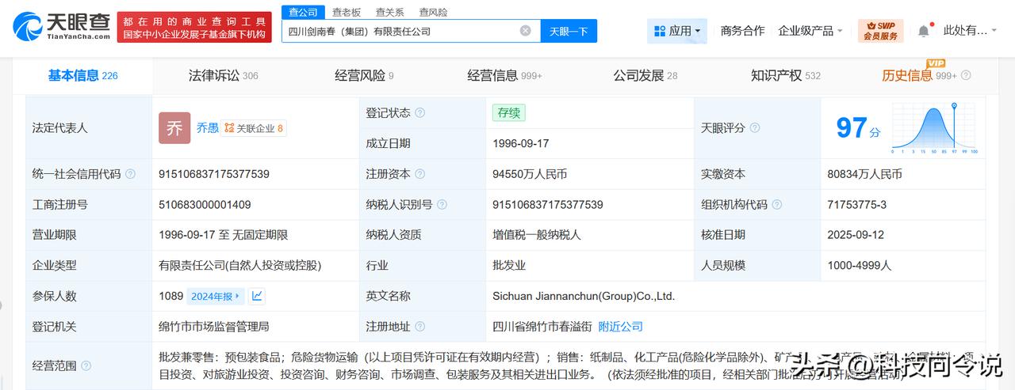Click the help icon beside 经营范围
Viewport: 1015px width, 390px height.
coord(86,366)
